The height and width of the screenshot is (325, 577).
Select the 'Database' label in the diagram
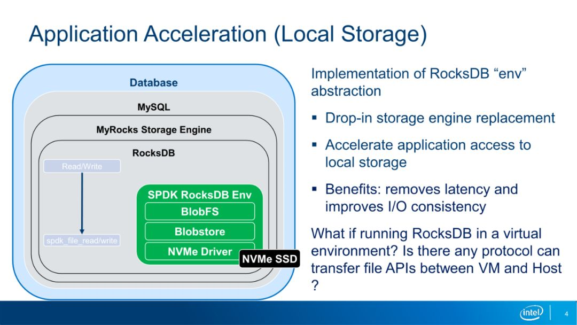(153, 82)
